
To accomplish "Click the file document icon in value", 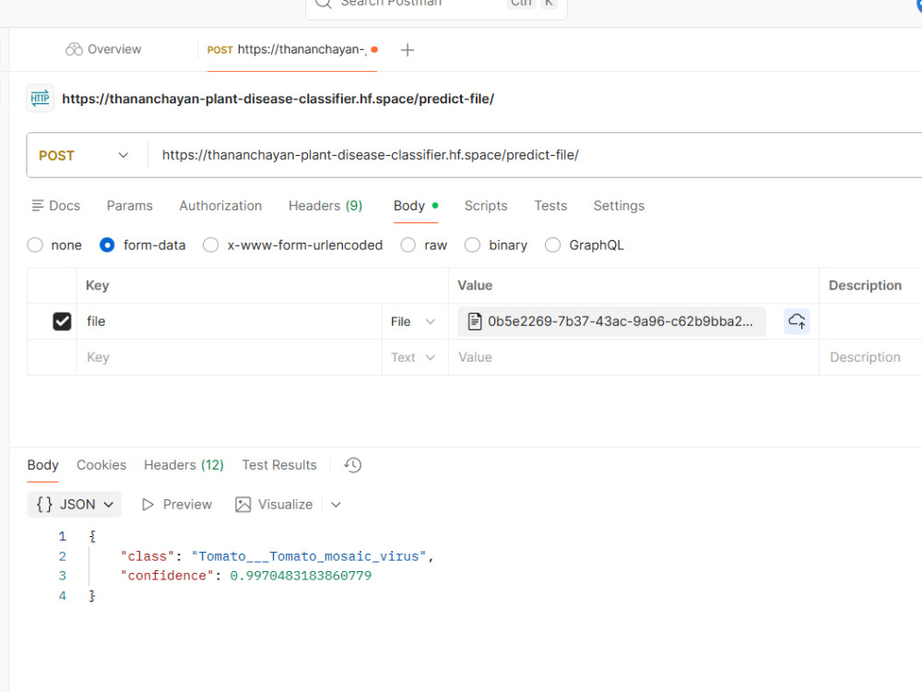I will 474,321.
